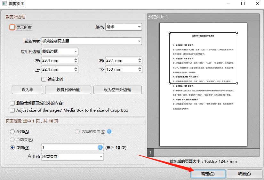Click the info icon beside 选择的页面
Viewport: 264px width, 180px height.
(x=109, y=131)
